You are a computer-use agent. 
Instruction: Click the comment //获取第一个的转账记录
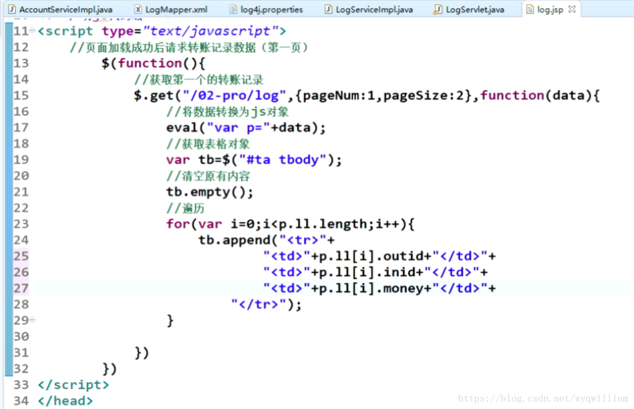click(x=199, y=80)
